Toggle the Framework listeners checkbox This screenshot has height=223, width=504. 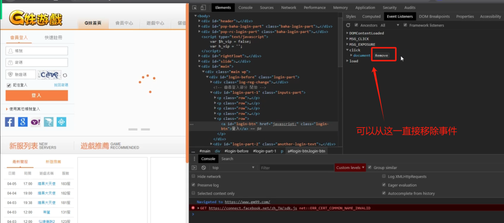pos(406,25)
